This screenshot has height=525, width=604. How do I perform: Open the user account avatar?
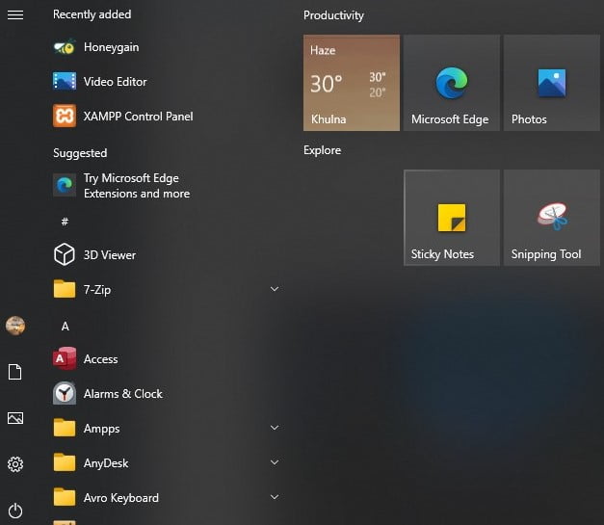point(15,326)
